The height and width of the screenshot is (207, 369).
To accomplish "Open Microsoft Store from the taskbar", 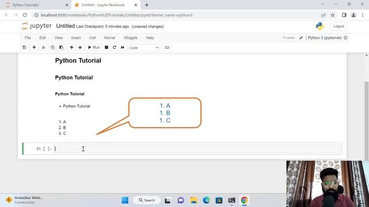I will click(219, 200).
